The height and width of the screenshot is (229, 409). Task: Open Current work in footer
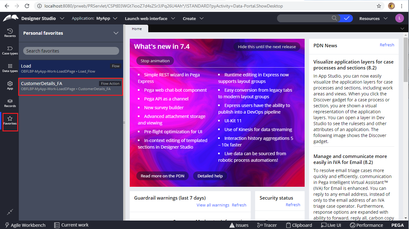pos(71,225)
